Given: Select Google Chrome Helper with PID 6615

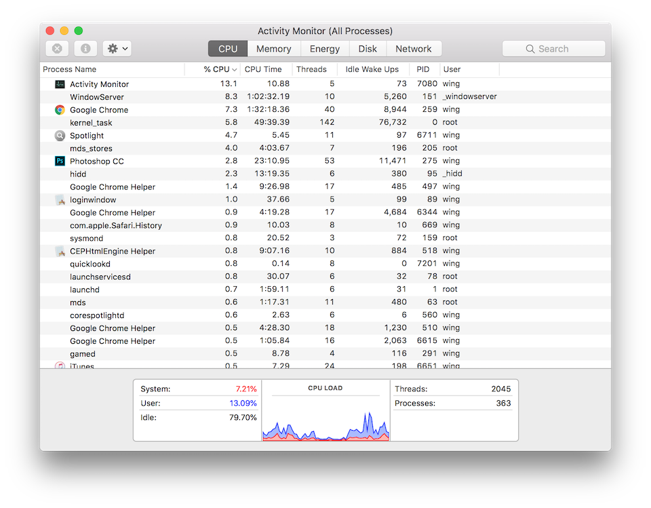Looking at the screenshot, I should pos(325,341).
